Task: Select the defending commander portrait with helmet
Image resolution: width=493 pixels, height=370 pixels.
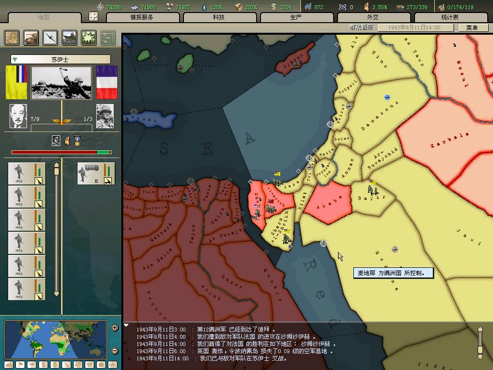Action: click(105, 116)
